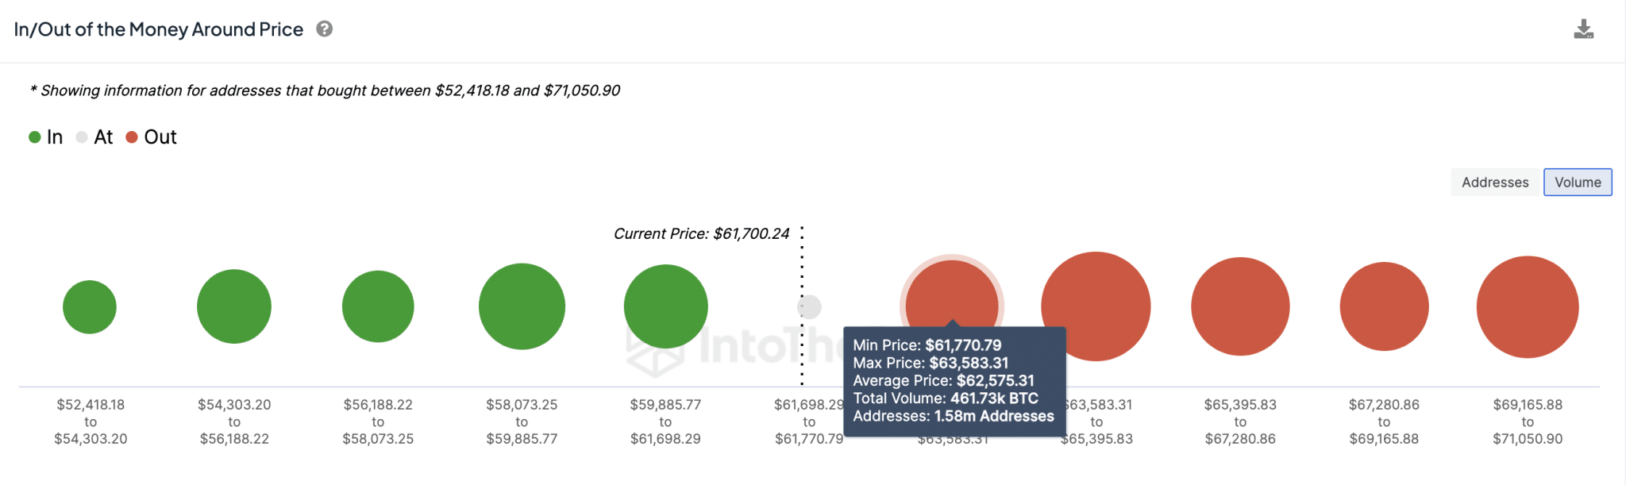Select the green bubble above $59,885.77
Screen dimensions: 1626x485
[x=665, y=306]
